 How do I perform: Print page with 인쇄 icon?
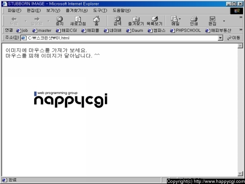click(194, 21)
